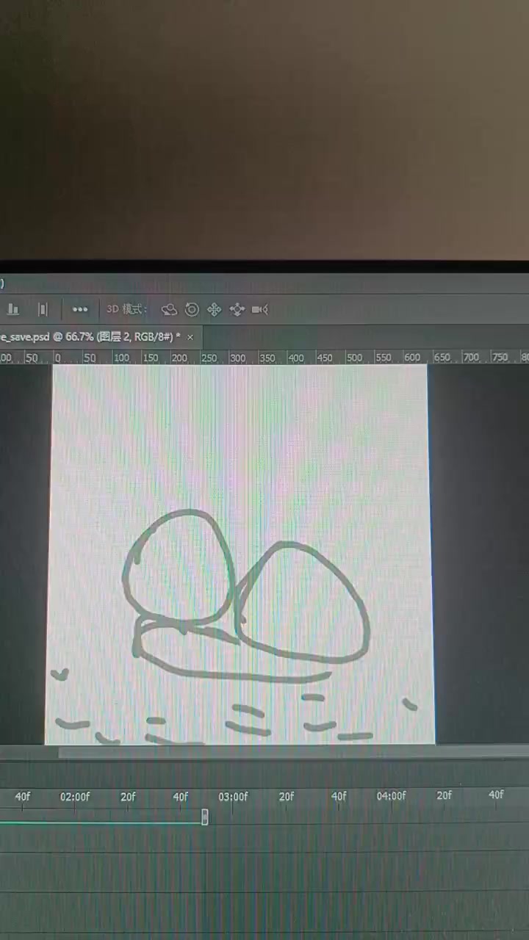Click inside the right egg shape on canvas

click(x=301, y=602)
